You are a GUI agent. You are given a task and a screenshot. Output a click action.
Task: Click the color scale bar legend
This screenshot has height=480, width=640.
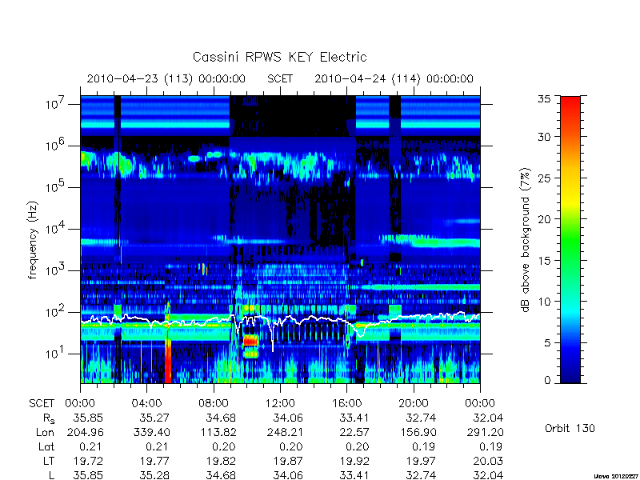pyautogui.click(x=570, y=239)
